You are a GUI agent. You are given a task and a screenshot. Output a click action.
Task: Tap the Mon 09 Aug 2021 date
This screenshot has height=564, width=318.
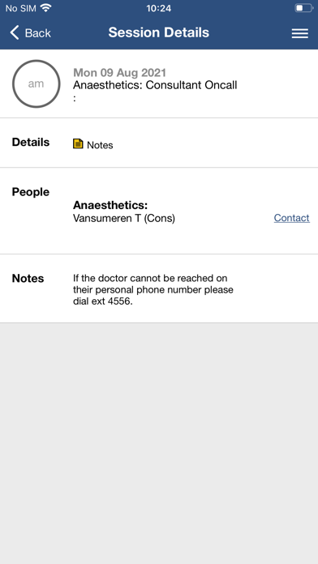click(x=119, y=73)
